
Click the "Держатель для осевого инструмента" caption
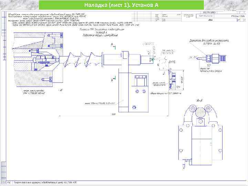click(209, 41)
